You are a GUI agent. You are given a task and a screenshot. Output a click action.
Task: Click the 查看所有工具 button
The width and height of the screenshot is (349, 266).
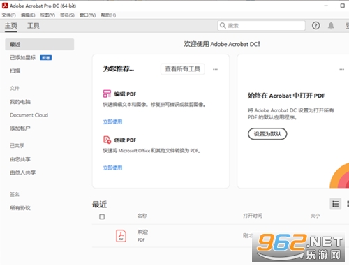point(183,69)
